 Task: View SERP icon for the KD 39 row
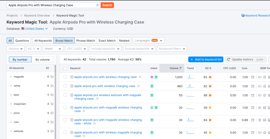point(253,108)
